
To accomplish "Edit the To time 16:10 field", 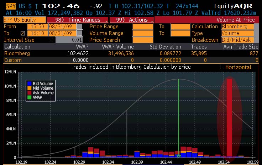I will (x=37, y=33).
